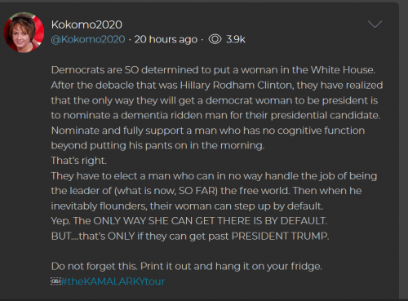Viewport: 408px width, 301px height.
Task: Click the 'Nominate and fully support' line
Action: pos(208,131)
